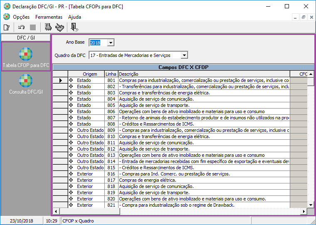
Task: Click the vertical scrollbar thumb
Action: [x=311, y=82]
